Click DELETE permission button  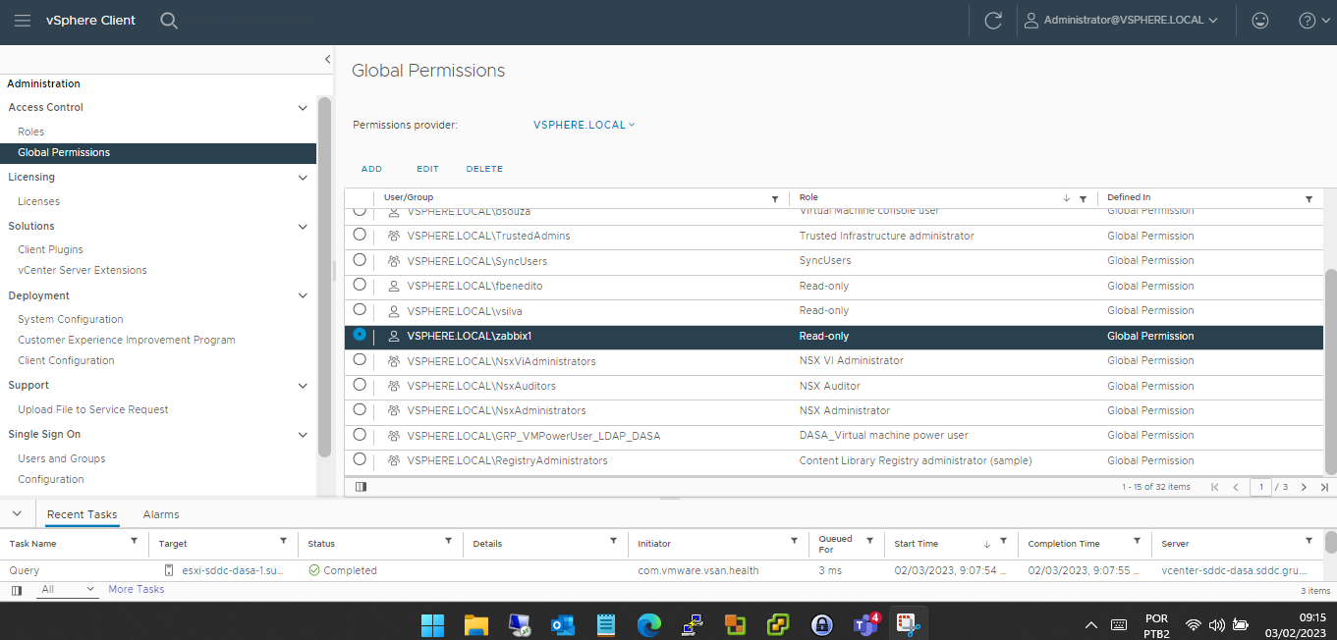click(x=484, y=169)
